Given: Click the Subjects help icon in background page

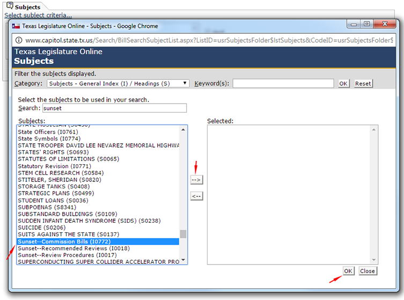Looking at the screenshot, I should pos(10,5).
